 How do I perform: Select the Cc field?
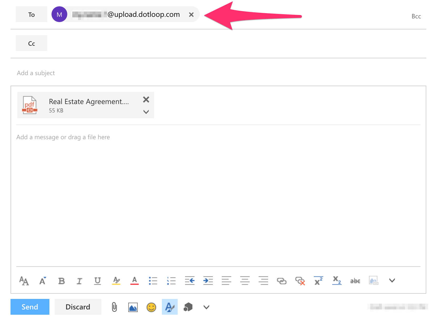point(31,43)
